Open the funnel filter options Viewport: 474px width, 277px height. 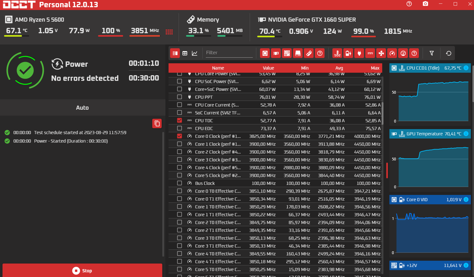click(432, 53)
